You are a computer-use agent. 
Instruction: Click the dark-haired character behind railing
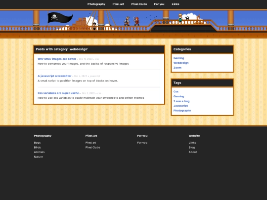pos(94,26)
